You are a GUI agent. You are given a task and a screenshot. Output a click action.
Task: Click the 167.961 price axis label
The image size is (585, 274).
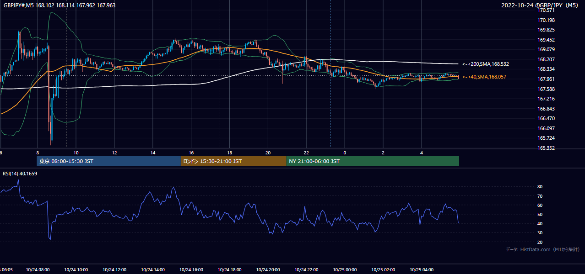pos(546,79)
